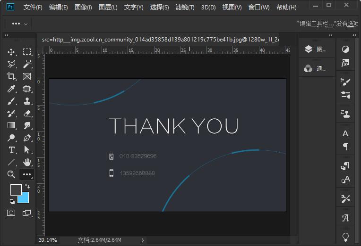Open the Styles fx panel icon
This screenshot has height=246, width=361.
pyautogui.click(x=345, y=63)
